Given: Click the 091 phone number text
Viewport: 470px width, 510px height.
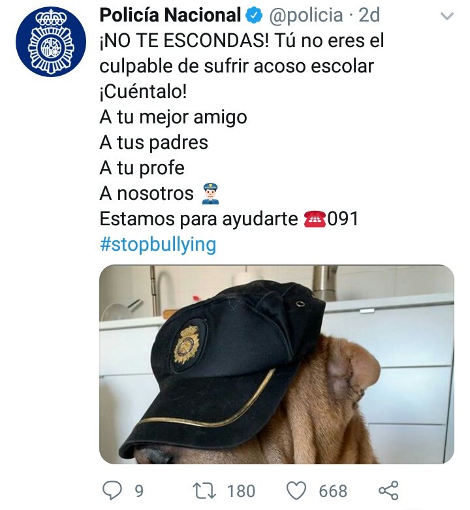Looking at the screenshot, I should coord(343,219).
